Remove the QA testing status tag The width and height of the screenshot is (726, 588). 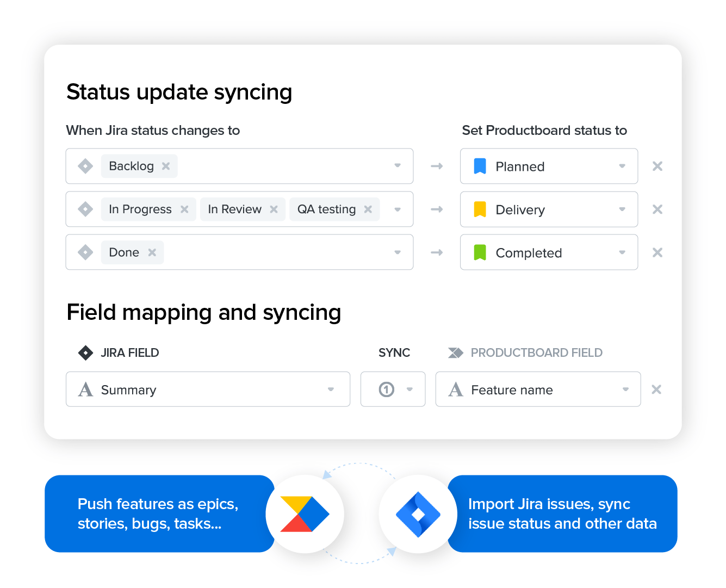pos(368,209)
